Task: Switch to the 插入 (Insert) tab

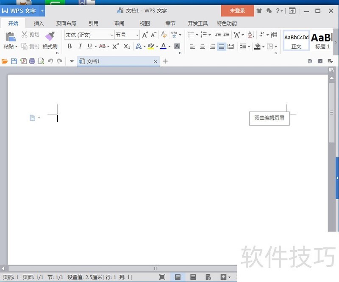Action: [39, 23]
